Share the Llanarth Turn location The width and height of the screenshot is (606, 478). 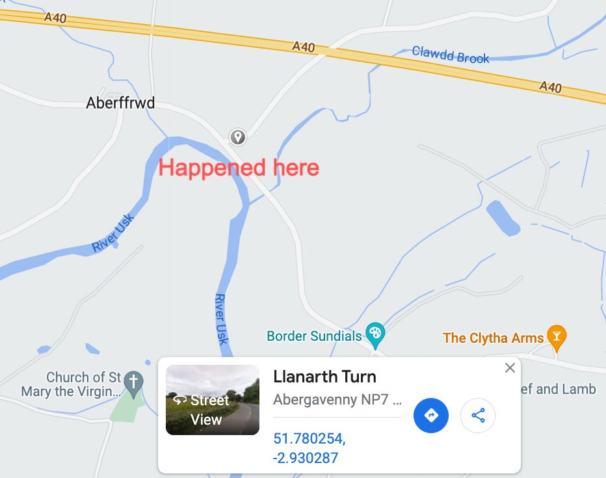[478, 416]
